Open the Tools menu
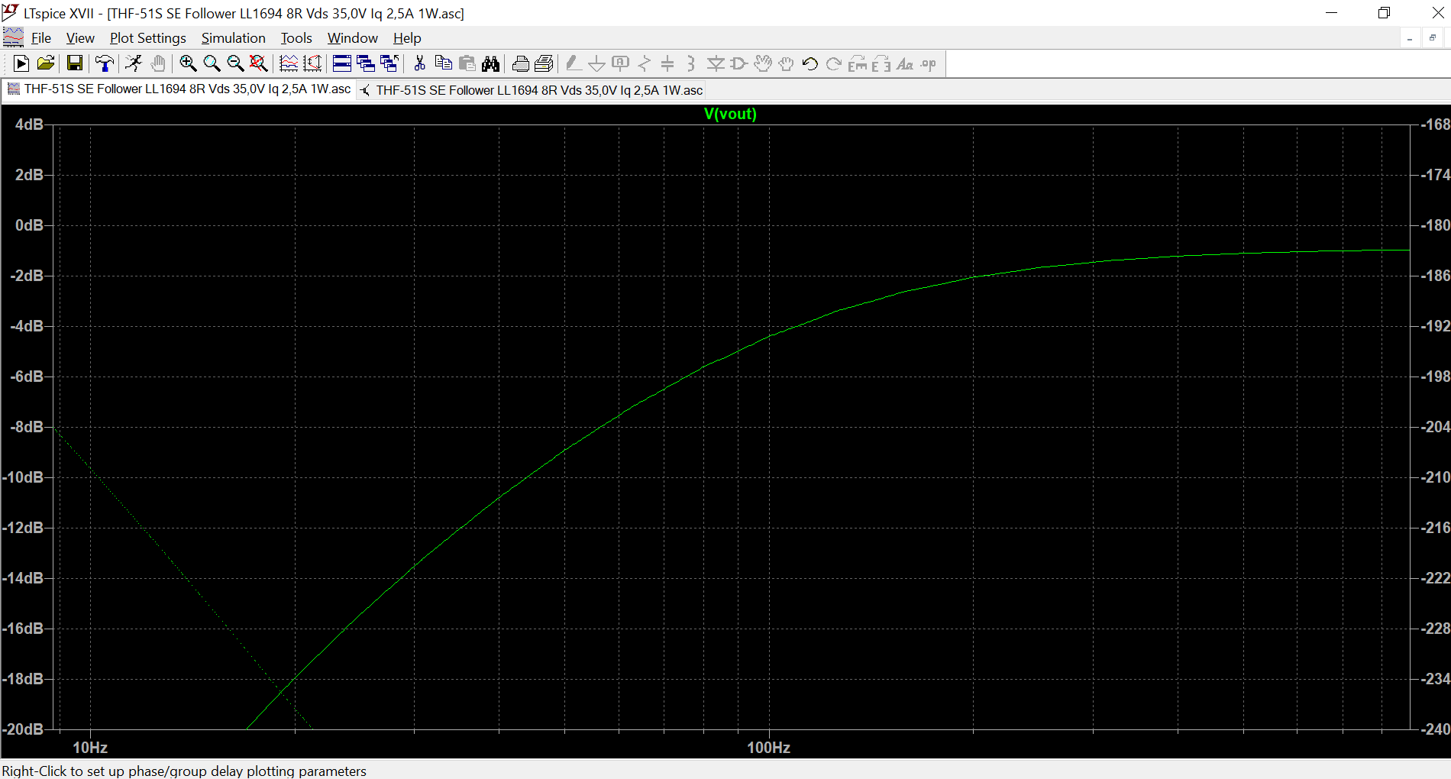1451x779 pixels. coord(296,38)
